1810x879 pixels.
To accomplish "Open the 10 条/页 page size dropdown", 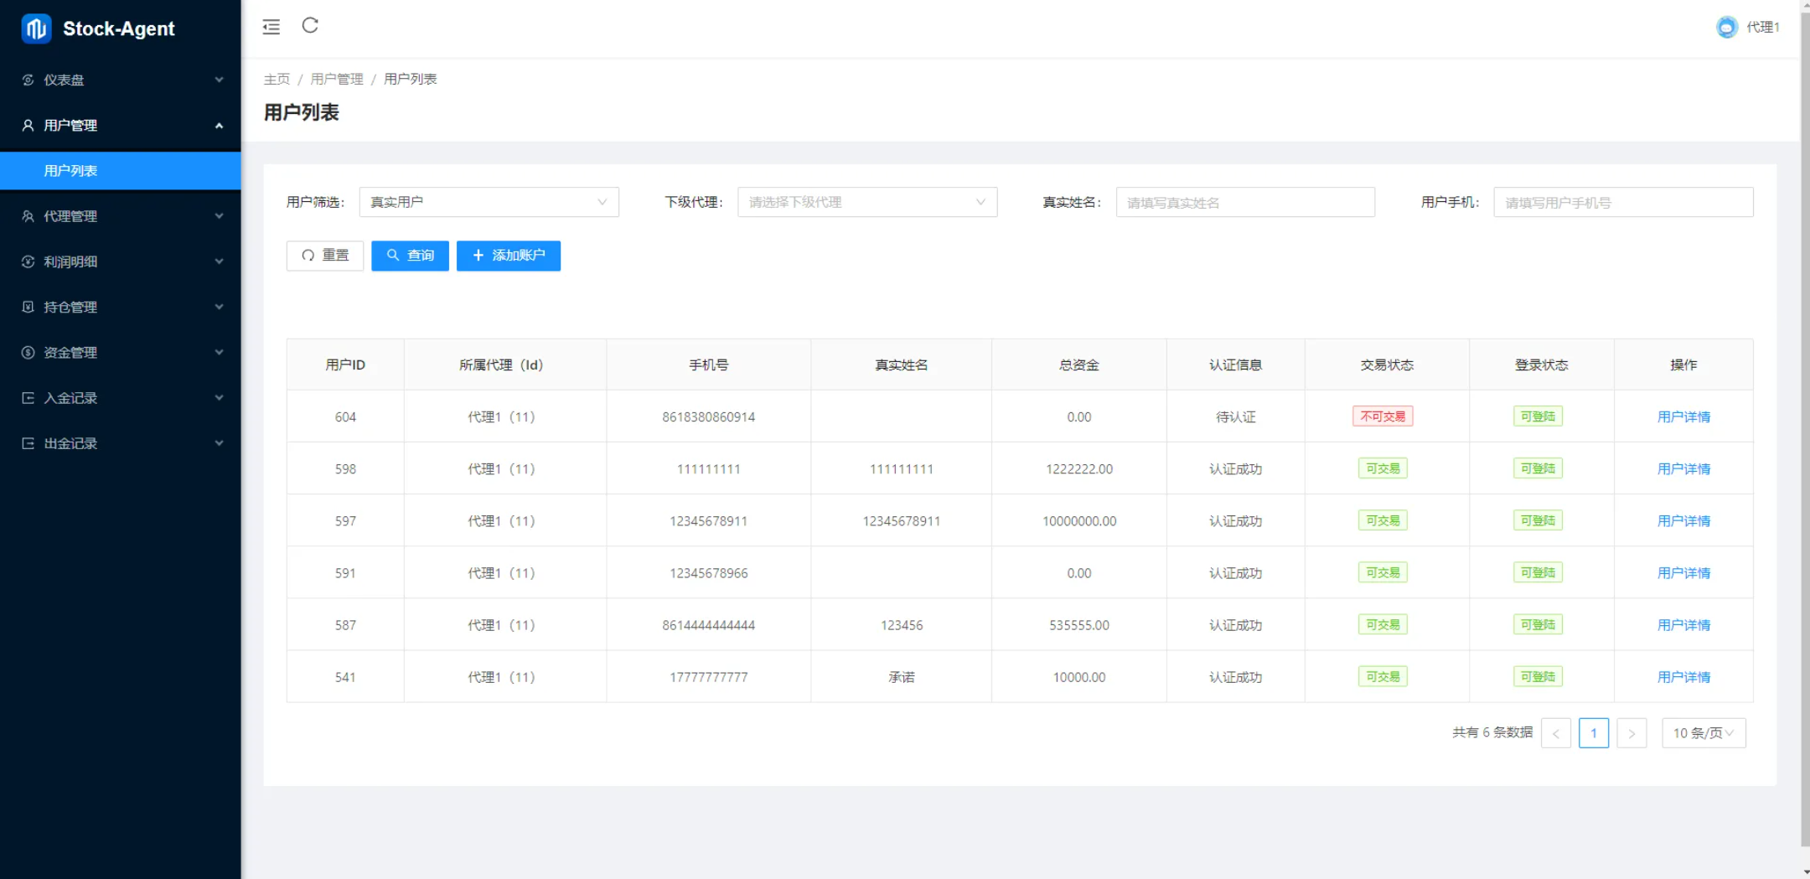I will pos(1703,733).
